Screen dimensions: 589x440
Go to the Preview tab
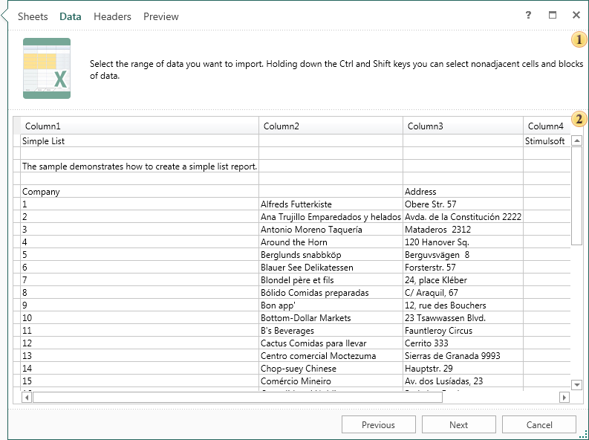click(161, 16)
